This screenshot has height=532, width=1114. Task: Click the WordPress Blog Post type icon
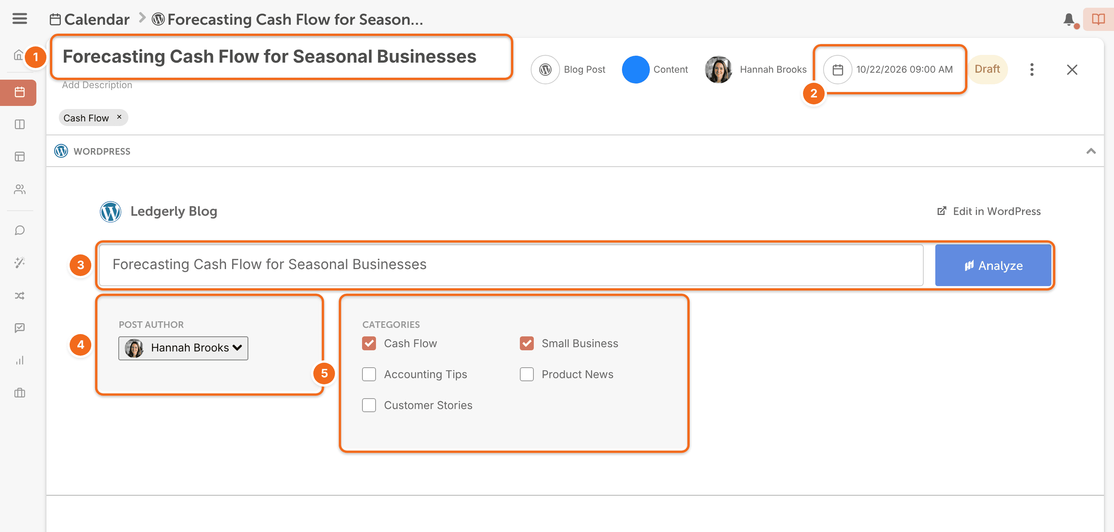coord(545,70)
